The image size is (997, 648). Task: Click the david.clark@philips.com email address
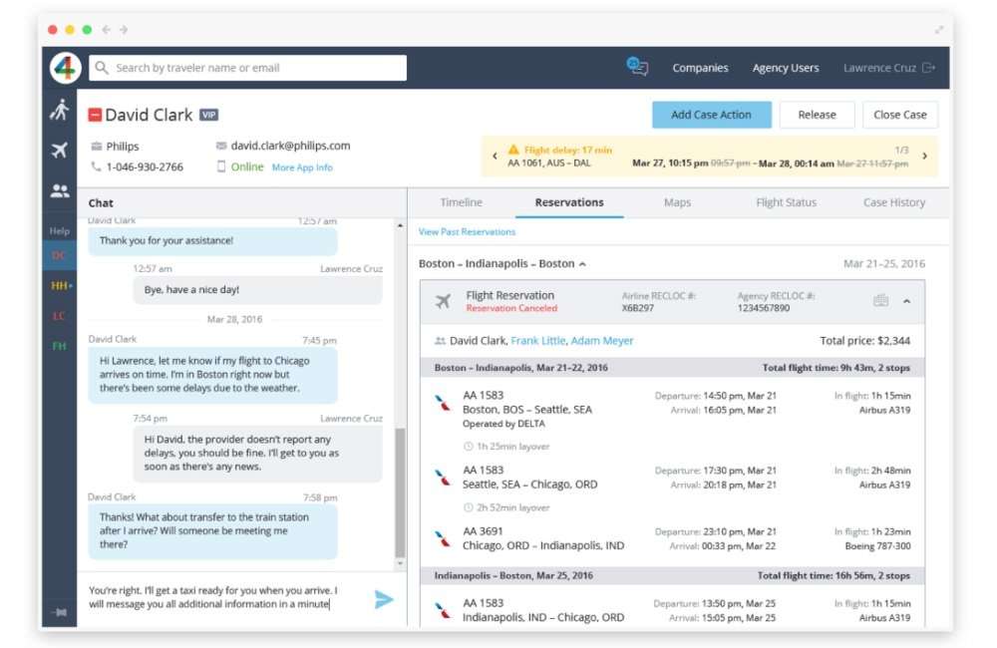coord(290,146)
